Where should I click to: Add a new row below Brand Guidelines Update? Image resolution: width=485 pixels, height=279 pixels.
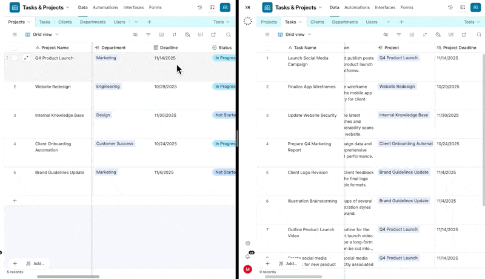tap(15, 200)
